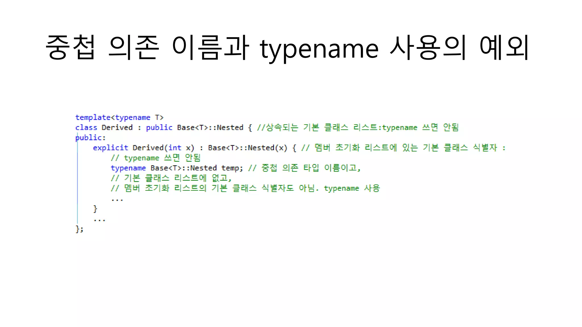The height and width of the screenshot is (327, 582).
Task: Click the line 'class Derived : public Base<T>::Nested {'
Action: tap(164, 127)
